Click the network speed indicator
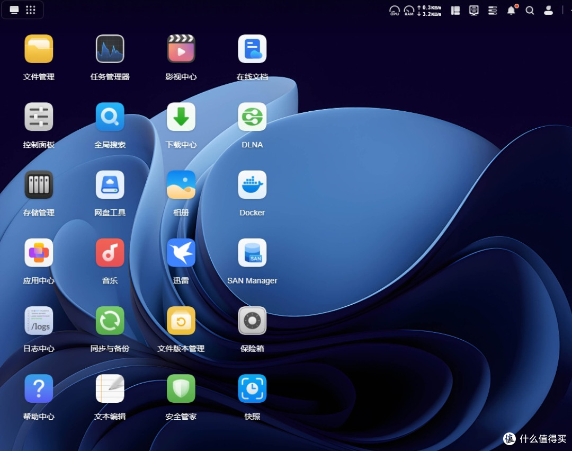Viewport: 572px width, 451px height. [430, 11]
